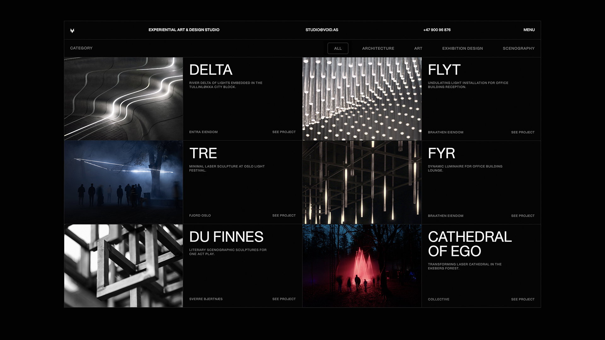Open the MENU in the header
Screen dimensions: 605x340
pos(529,30)
